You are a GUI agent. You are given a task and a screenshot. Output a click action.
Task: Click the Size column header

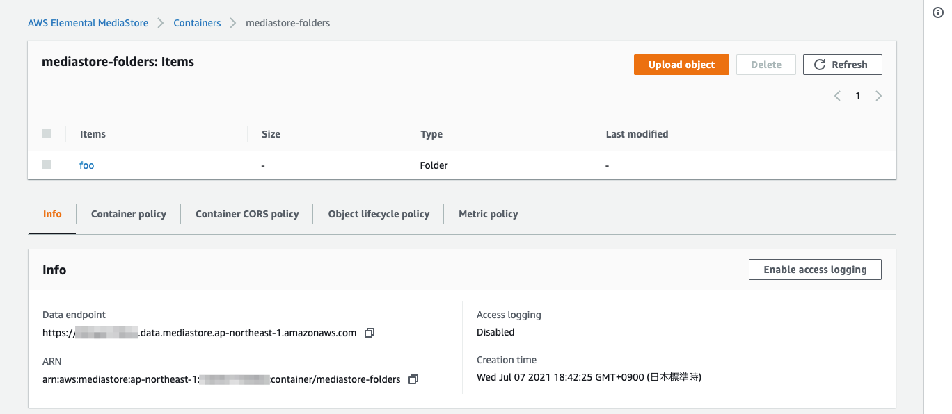271,134
